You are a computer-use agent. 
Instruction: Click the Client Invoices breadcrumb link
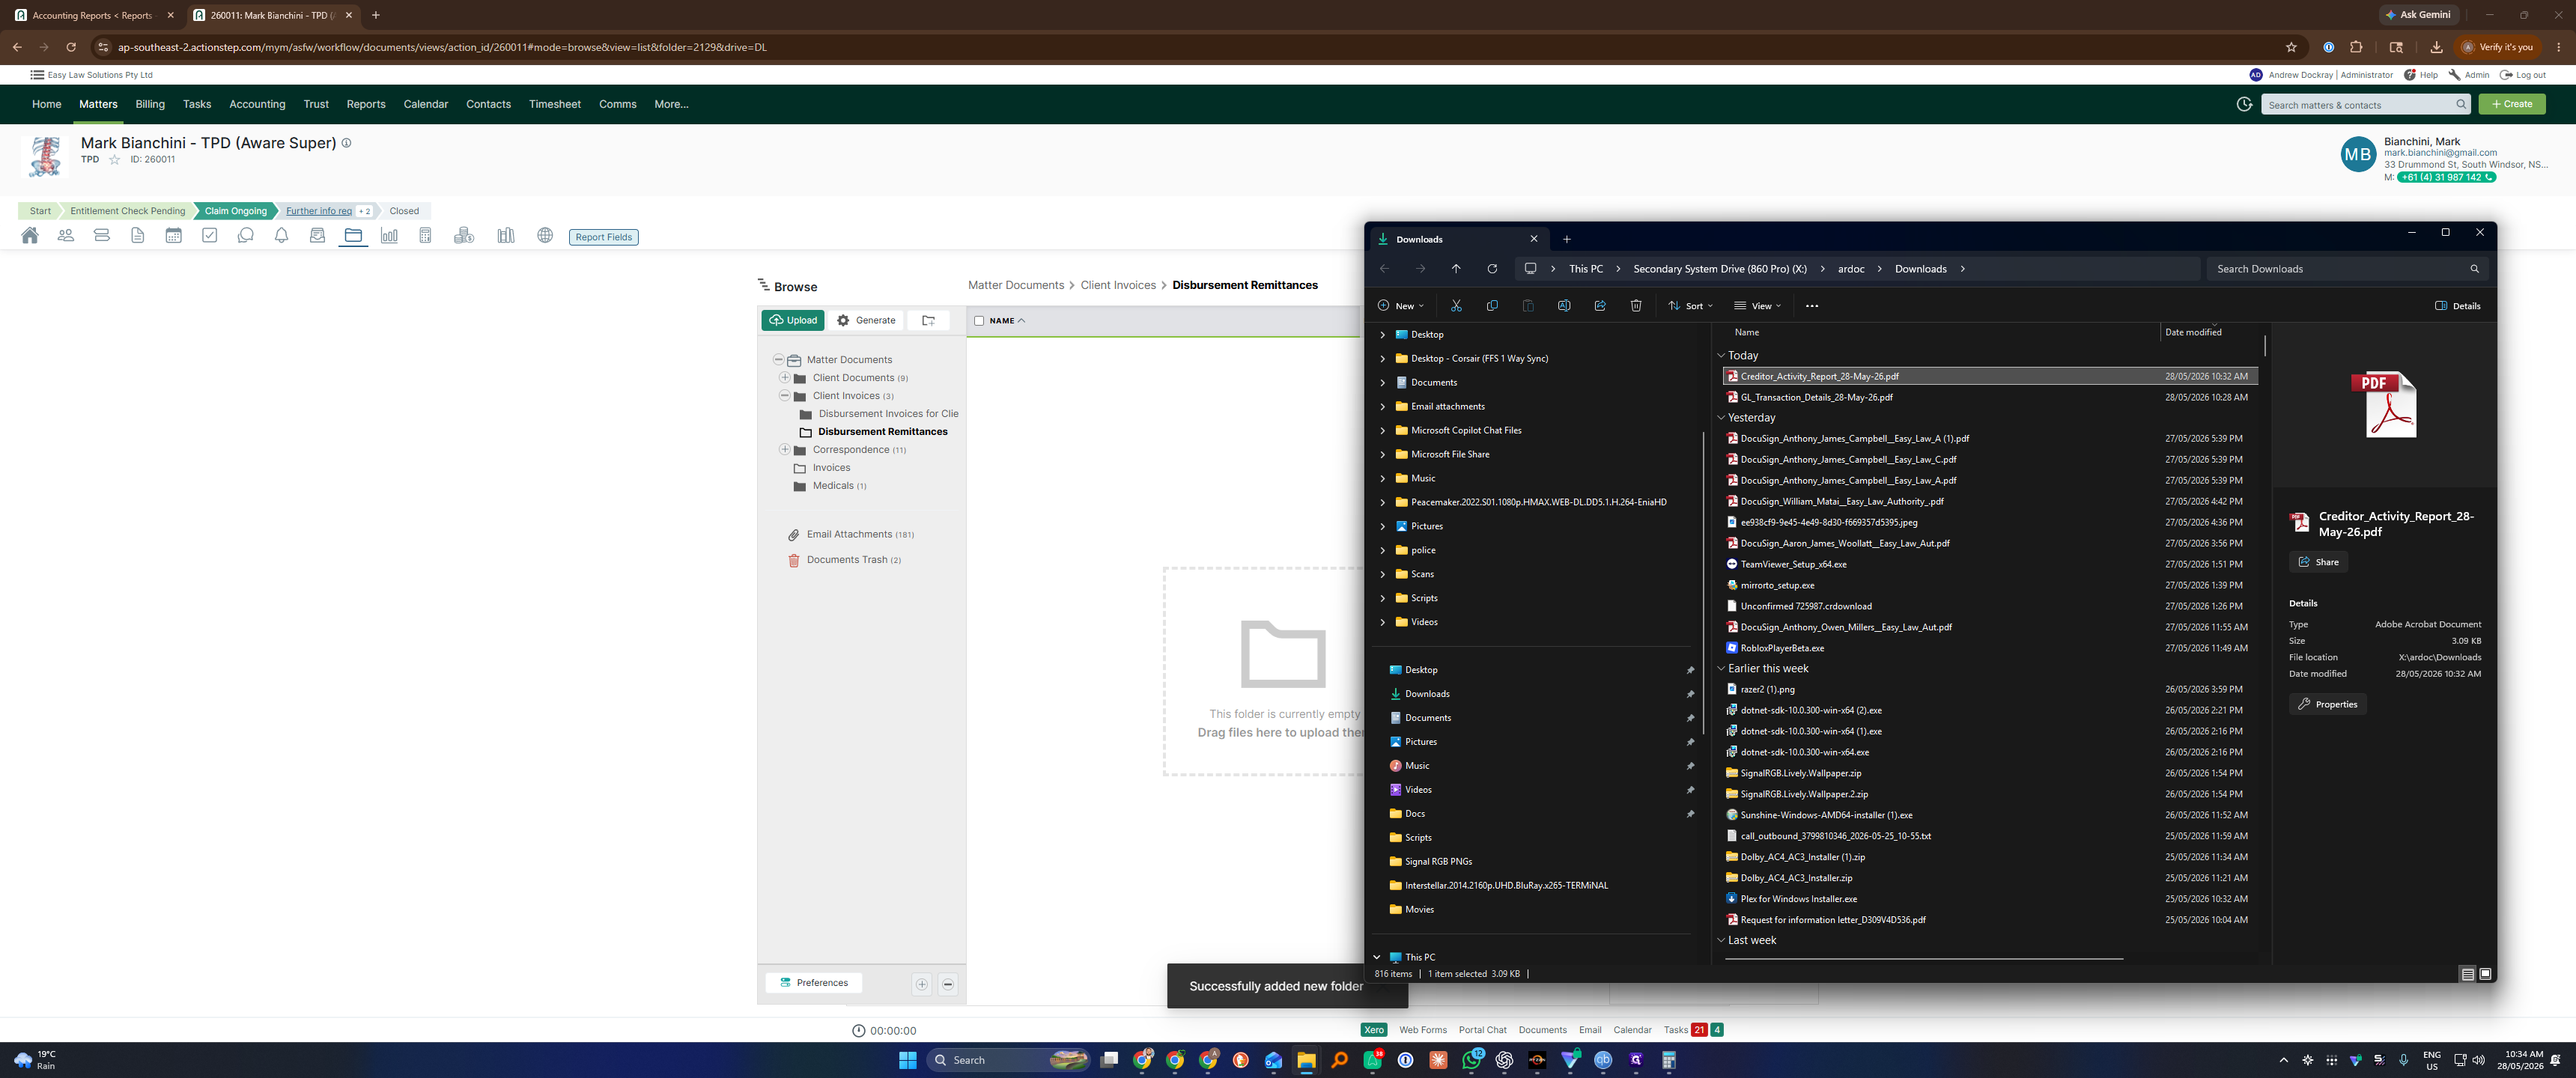[1118, 286]
